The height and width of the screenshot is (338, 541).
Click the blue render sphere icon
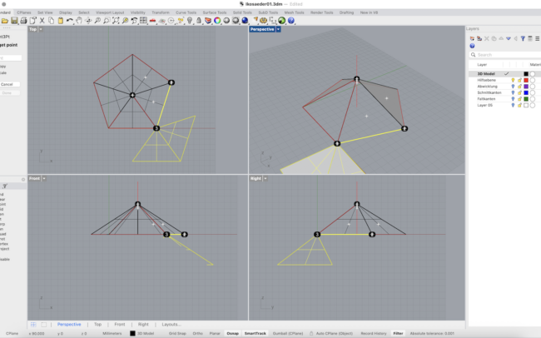pos(245,21)
